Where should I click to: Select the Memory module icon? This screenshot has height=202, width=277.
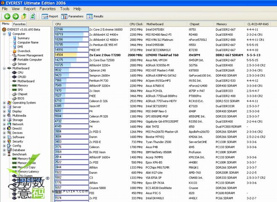[x=14, y=85]
